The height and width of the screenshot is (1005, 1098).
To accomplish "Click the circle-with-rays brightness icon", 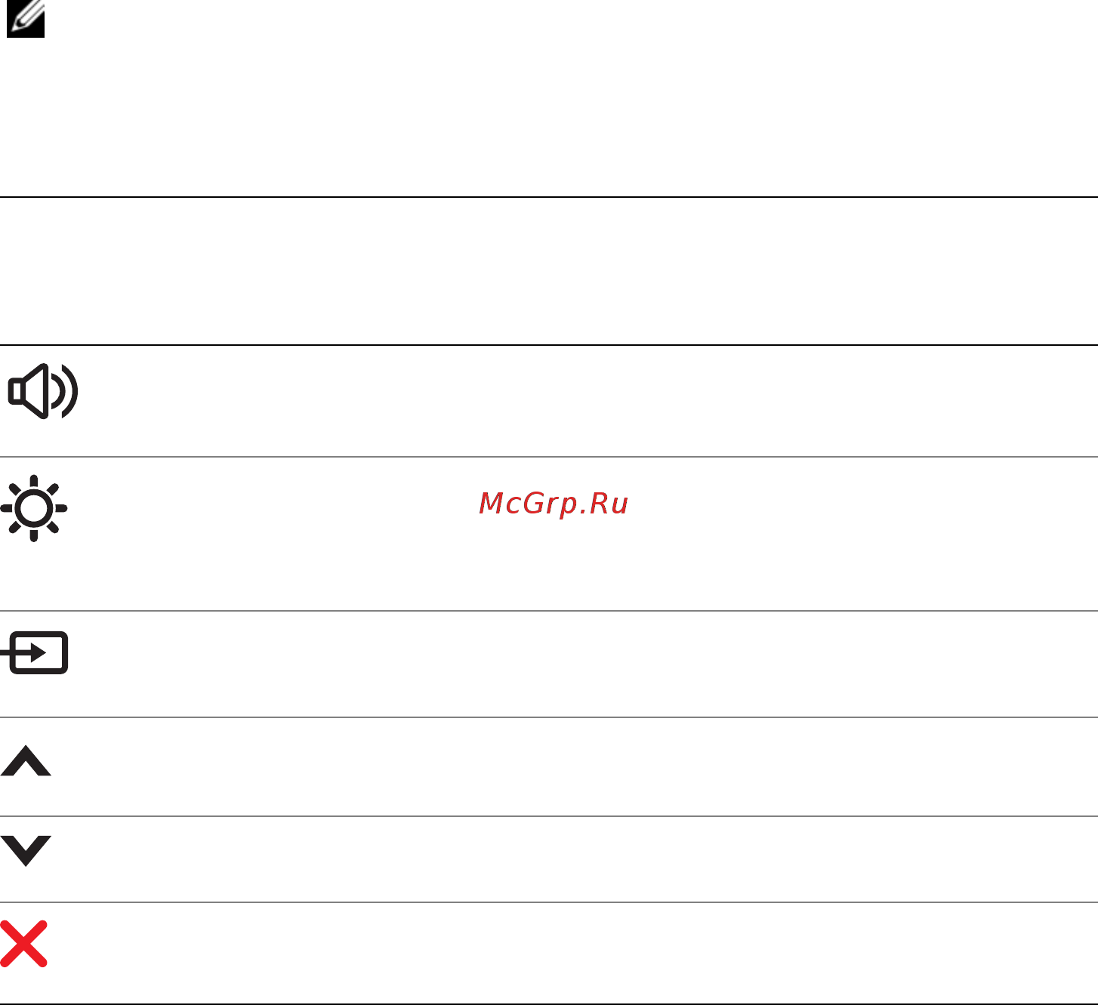I will click(34, 508).
